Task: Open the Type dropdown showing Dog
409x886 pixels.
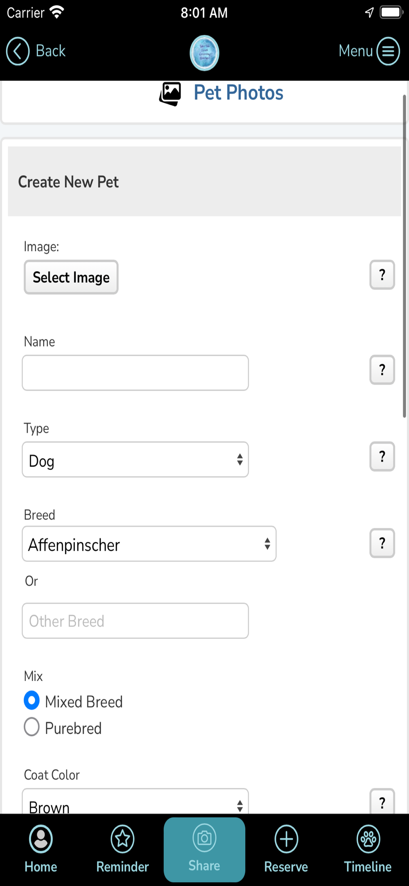Action: pos(135,459)
